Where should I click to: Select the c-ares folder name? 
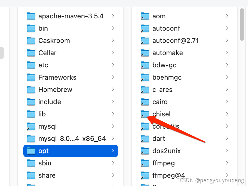[x=162, y=90]
